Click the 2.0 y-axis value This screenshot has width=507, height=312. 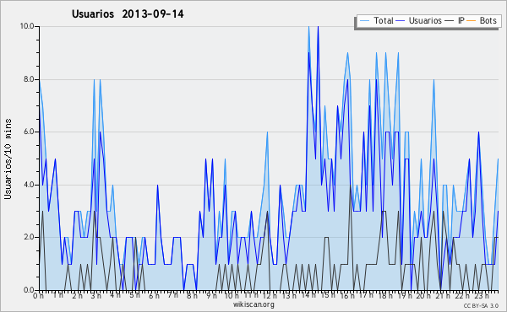pyautogui.click(x=29, y=237)
